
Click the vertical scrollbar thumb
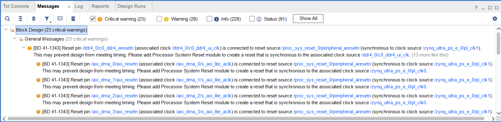498,43
